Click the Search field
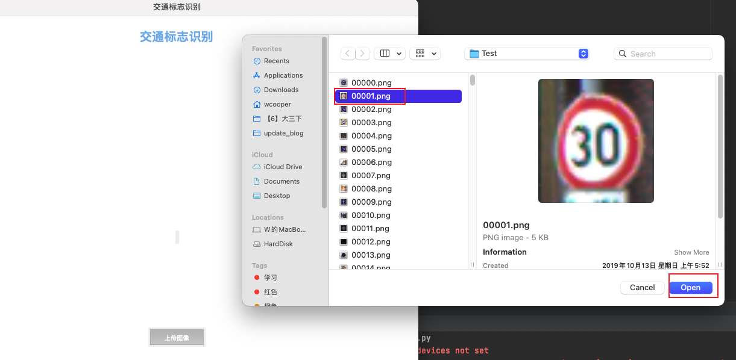 (663, 54)
